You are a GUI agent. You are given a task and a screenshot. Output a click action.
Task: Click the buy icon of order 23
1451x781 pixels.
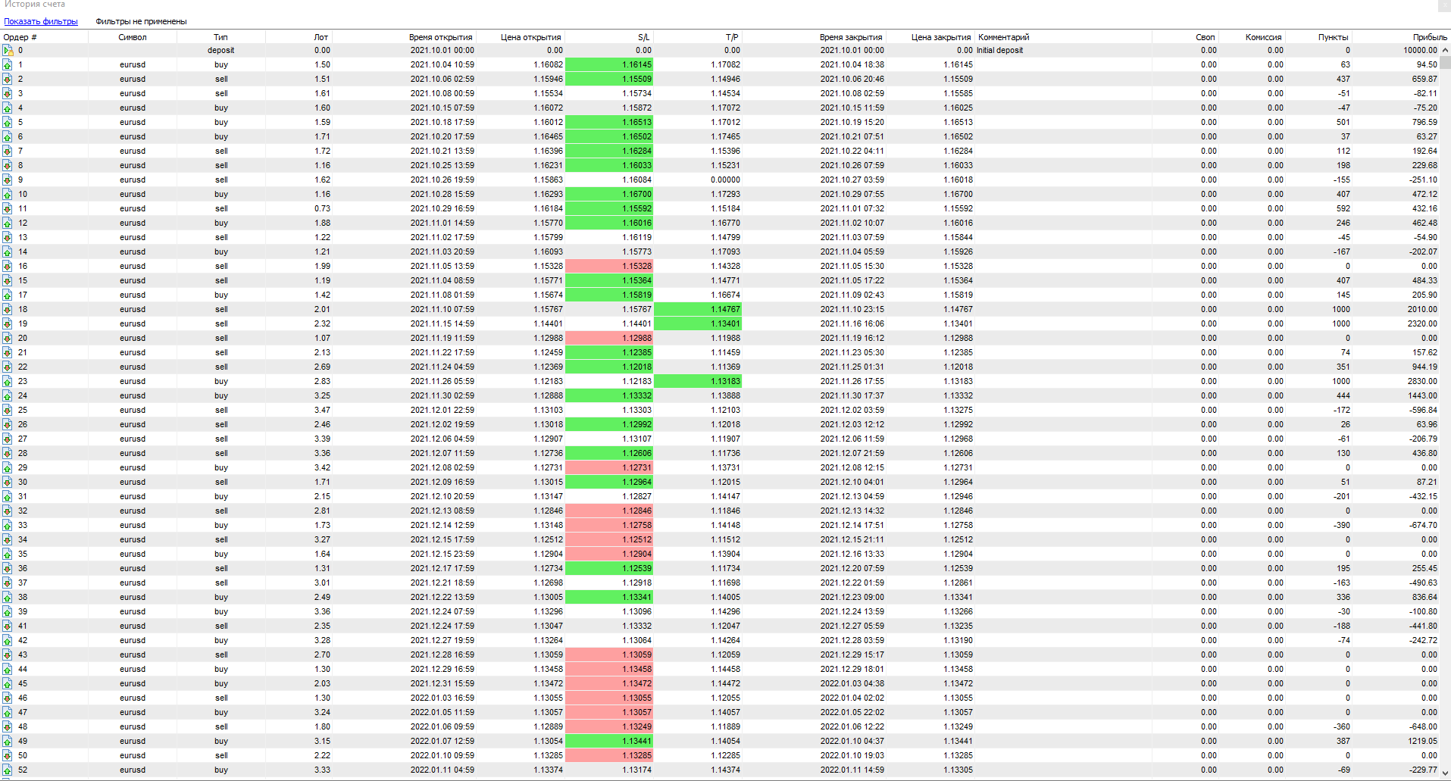[x=8, y=382]
